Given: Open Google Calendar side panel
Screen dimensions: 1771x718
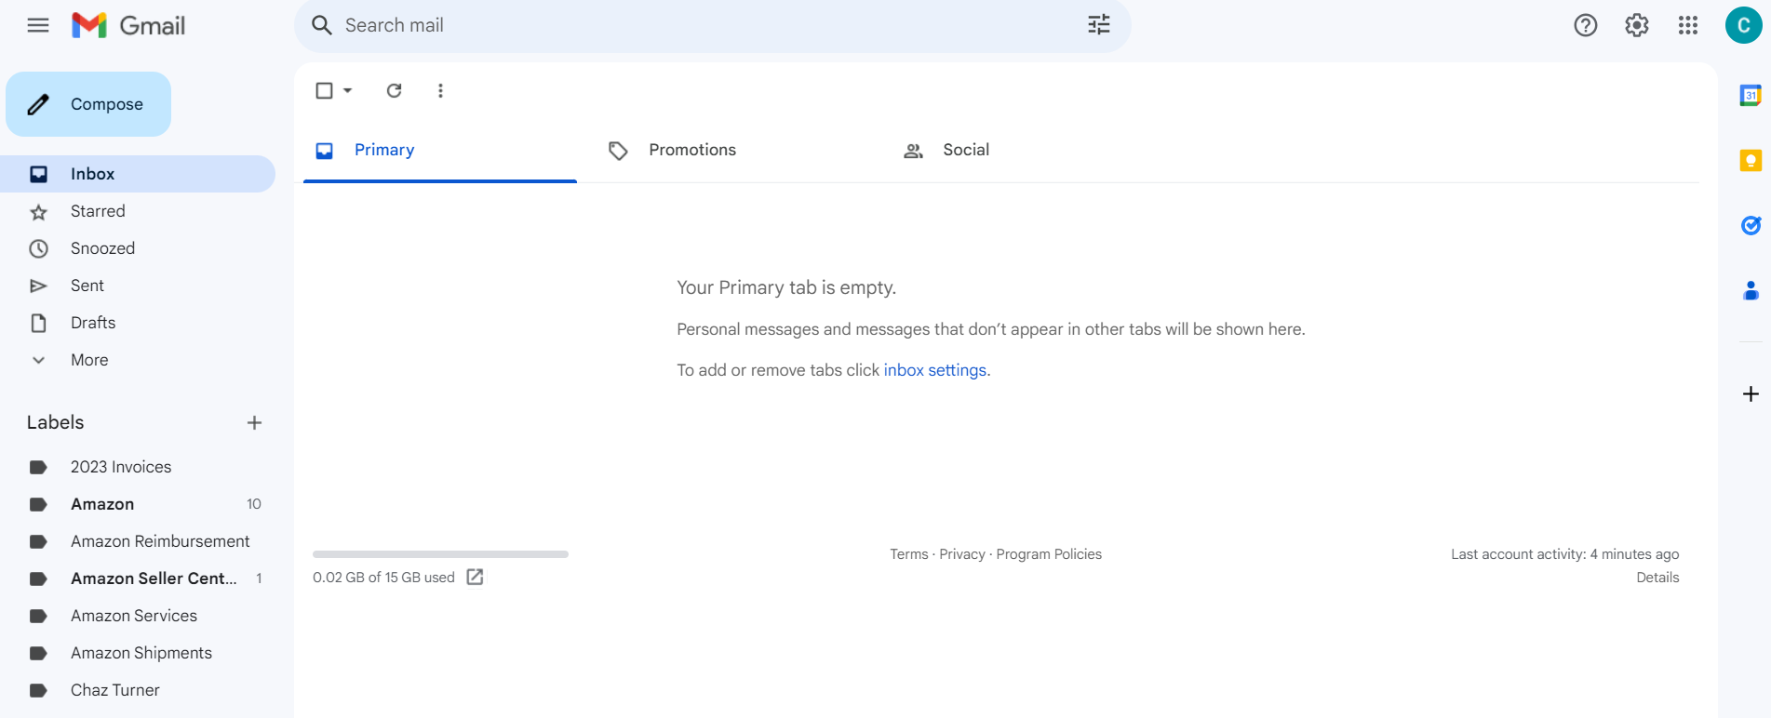Looking at the screenshot, I should (x=1751, y=95).
